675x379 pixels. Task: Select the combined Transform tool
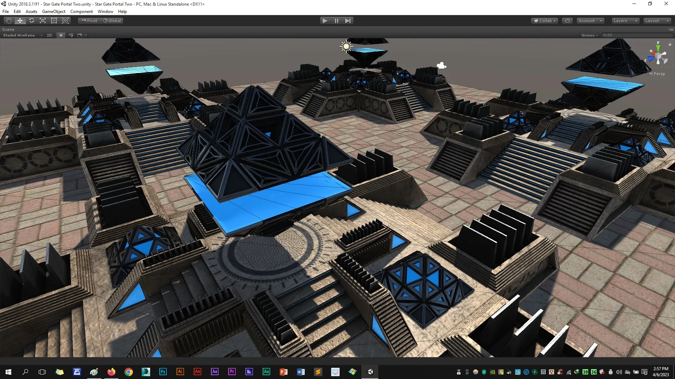[x=65, y=21]
